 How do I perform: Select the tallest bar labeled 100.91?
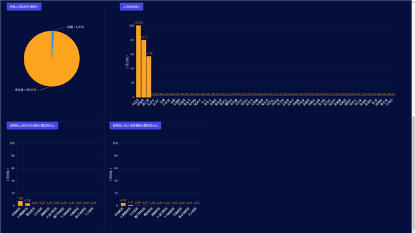coord(138,61)
